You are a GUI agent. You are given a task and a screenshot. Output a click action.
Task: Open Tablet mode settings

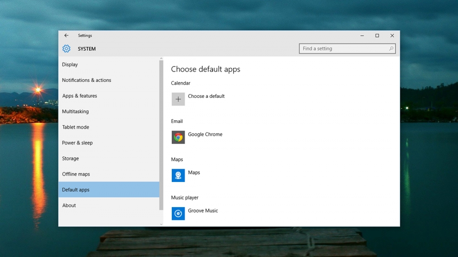(x=109, y=127)
